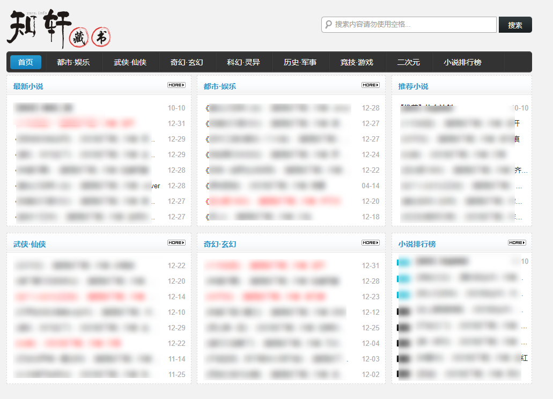Image resolution: width=553 pixels, height=399 pixels.
Task: Select 科幻·灵异 navigation item
Action: click(243, 62)
